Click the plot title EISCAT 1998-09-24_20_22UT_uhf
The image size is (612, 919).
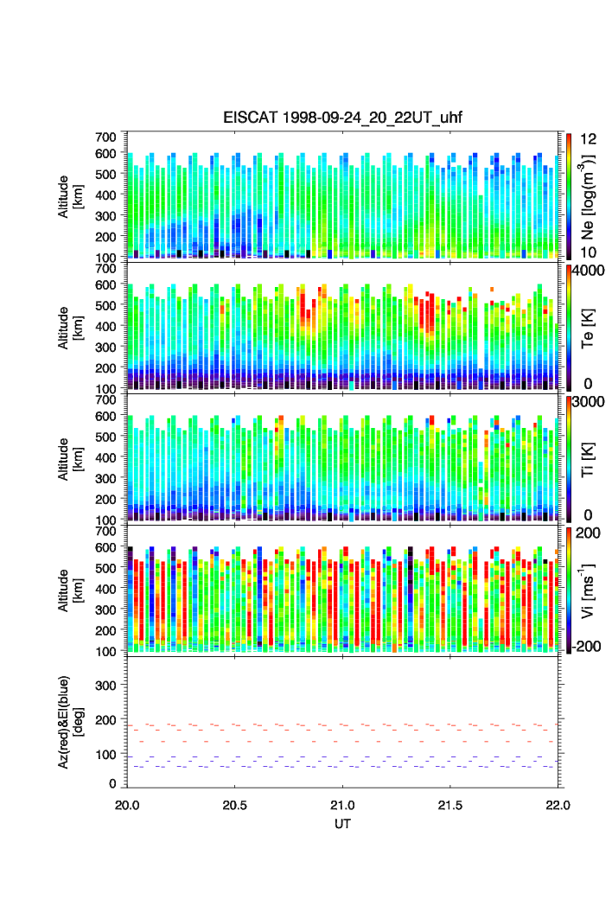click(342, 118)
